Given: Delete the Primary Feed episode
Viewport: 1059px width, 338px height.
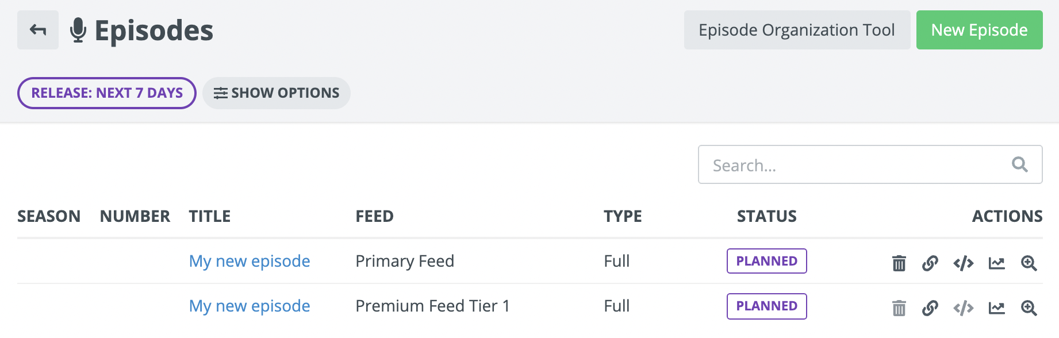Looking at the screenshot, I should click(x=899, y=263).
